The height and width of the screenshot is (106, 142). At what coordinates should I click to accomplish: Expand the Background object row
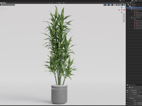[130, 8]
